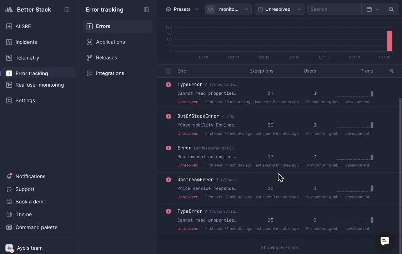Image resolution: width=402 pixels, height=254 pixels.
Task: Click the Real user monitoring cursor icon
Action: pos(9,85)
